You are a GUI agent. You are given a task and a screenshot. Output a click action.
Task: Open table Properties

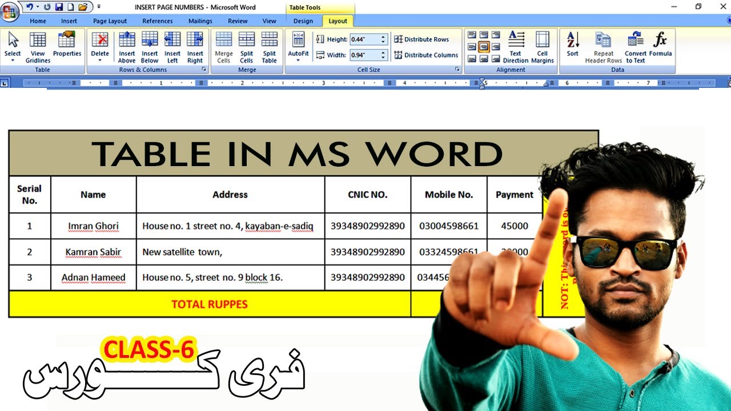point(67,44)
